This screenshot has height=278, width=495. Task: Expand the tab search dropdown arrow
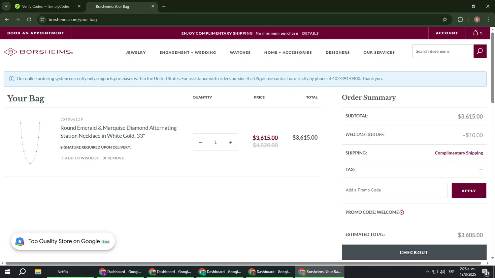tap(6, 6)
